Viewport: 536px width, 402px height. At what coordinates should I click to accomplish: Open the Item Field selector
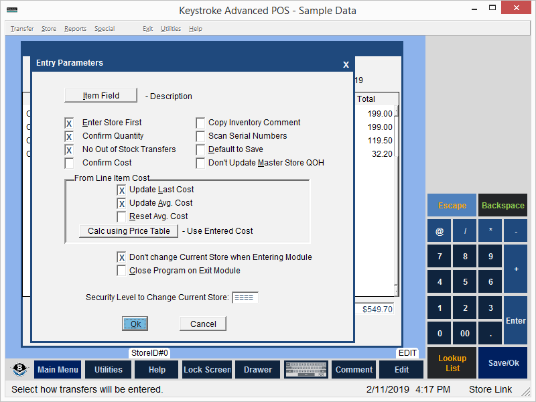click(100, 96)
